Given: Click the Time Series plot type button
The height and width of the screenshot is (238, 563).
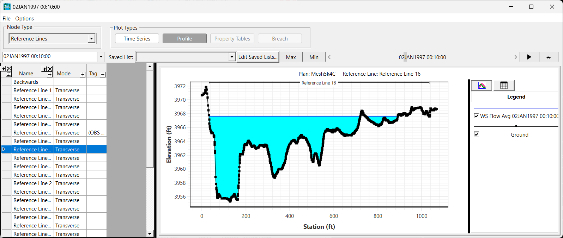Looking at the screenshot, I should click(137, 39).
